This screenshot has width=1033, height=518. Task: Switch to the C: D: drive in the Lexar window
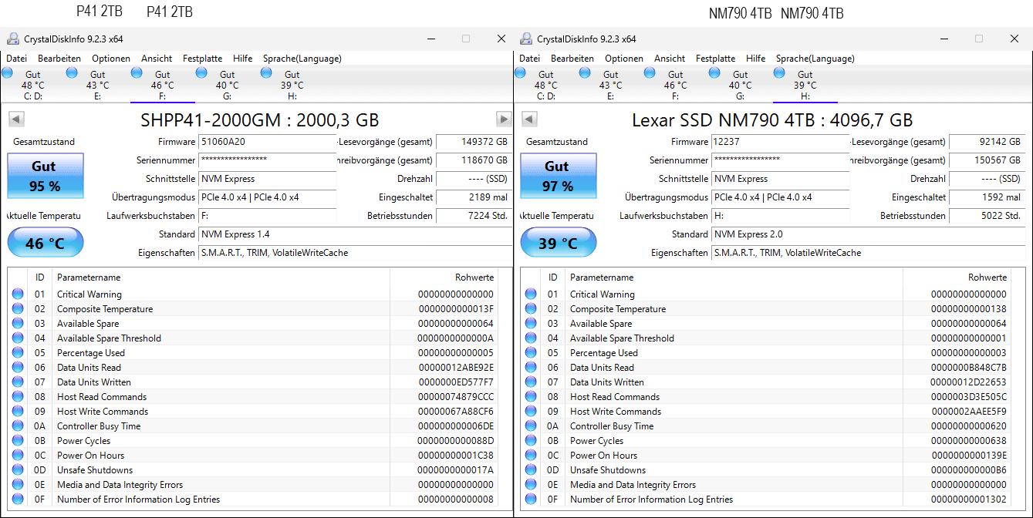pyautogui.click(x=545, y=85)
